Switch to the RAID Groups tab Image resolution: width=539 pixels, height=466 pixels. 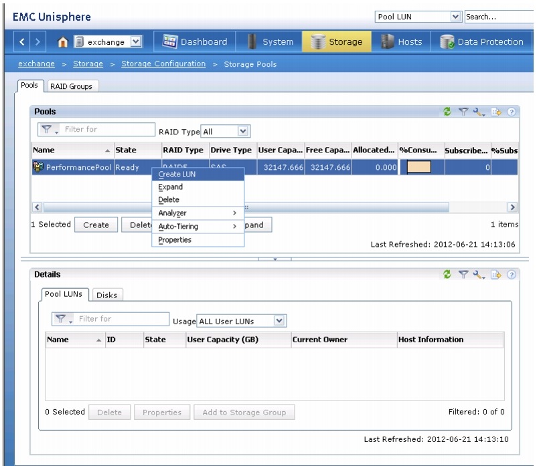(x=72, y=86)
